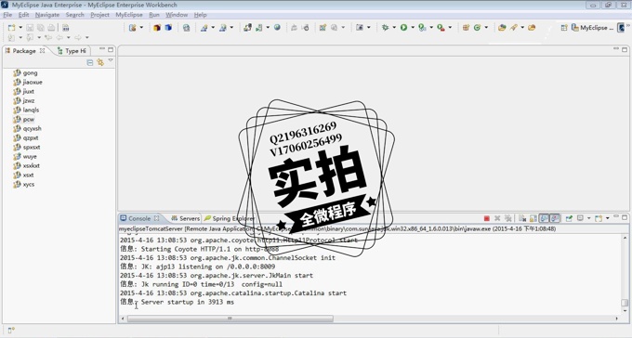The image size is (632, 338).
Task: Click the New file toolbar icon
Action: click(x=12, y=28)
